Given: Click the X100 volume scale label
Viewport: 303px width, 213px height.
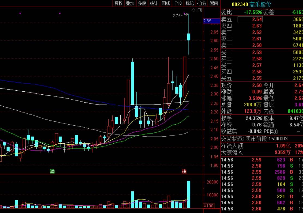Looking at the screenshot, I should (209, 206).
